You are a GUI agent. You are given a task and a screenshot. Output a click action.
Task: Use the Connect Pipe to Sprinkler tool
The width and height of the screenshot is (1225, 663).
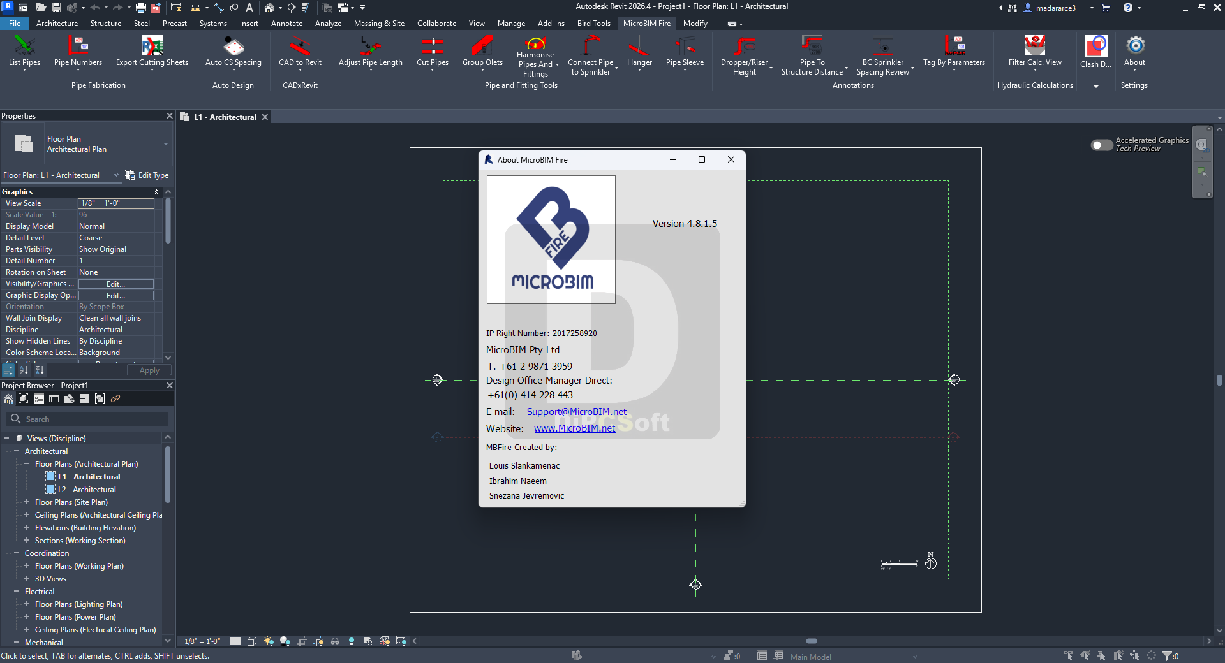pos(591,55)
